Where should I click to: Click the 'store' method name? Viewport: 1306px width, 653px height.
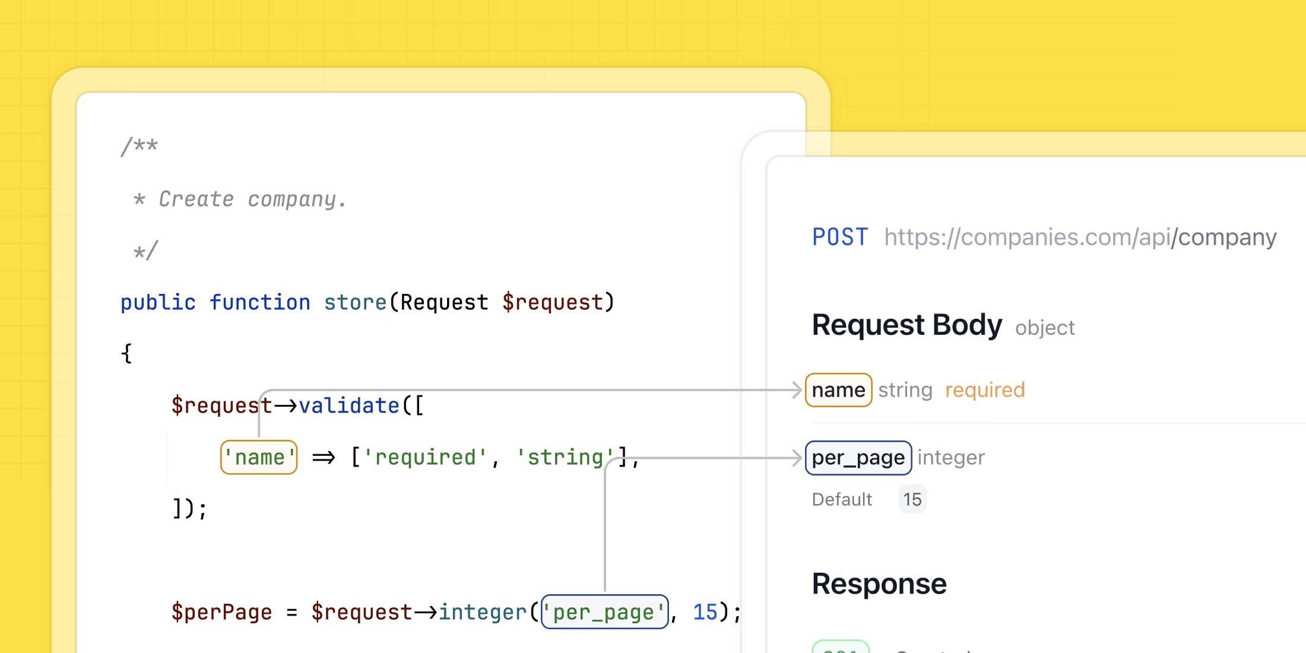pyautogui.click(x=355, y=303)
